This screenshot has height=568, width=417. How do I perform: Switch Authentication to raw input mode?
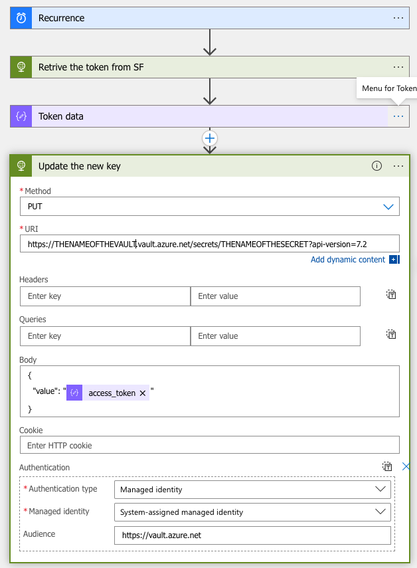pyautogui.click(x=387, y=466)
